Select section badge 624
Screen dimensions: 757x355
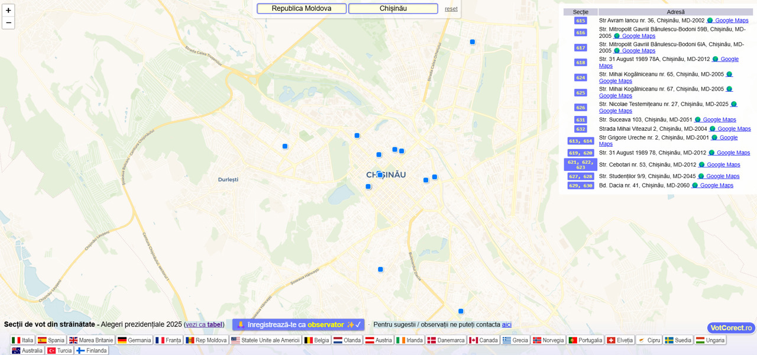(581, 78)
